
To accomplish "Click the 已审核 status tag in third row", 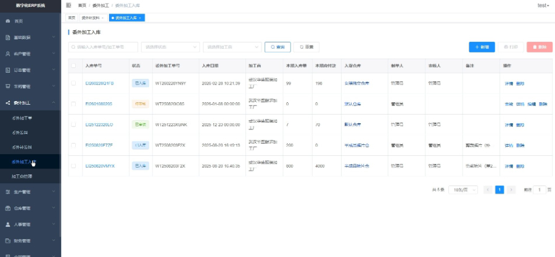I will (x=141, y=124).
